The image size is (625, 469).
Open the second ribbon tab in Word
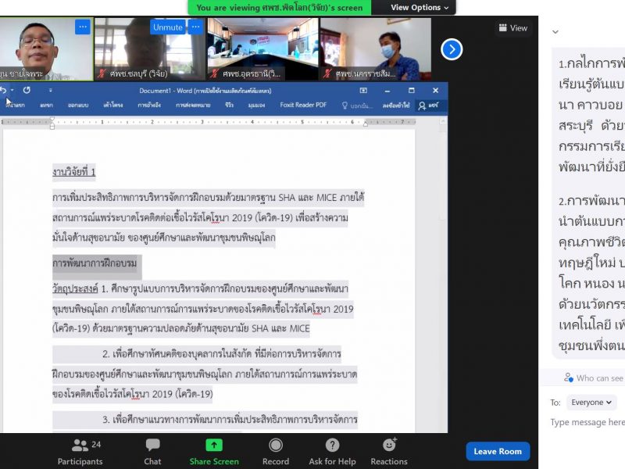pyautogui.click(x=46, y=106)
